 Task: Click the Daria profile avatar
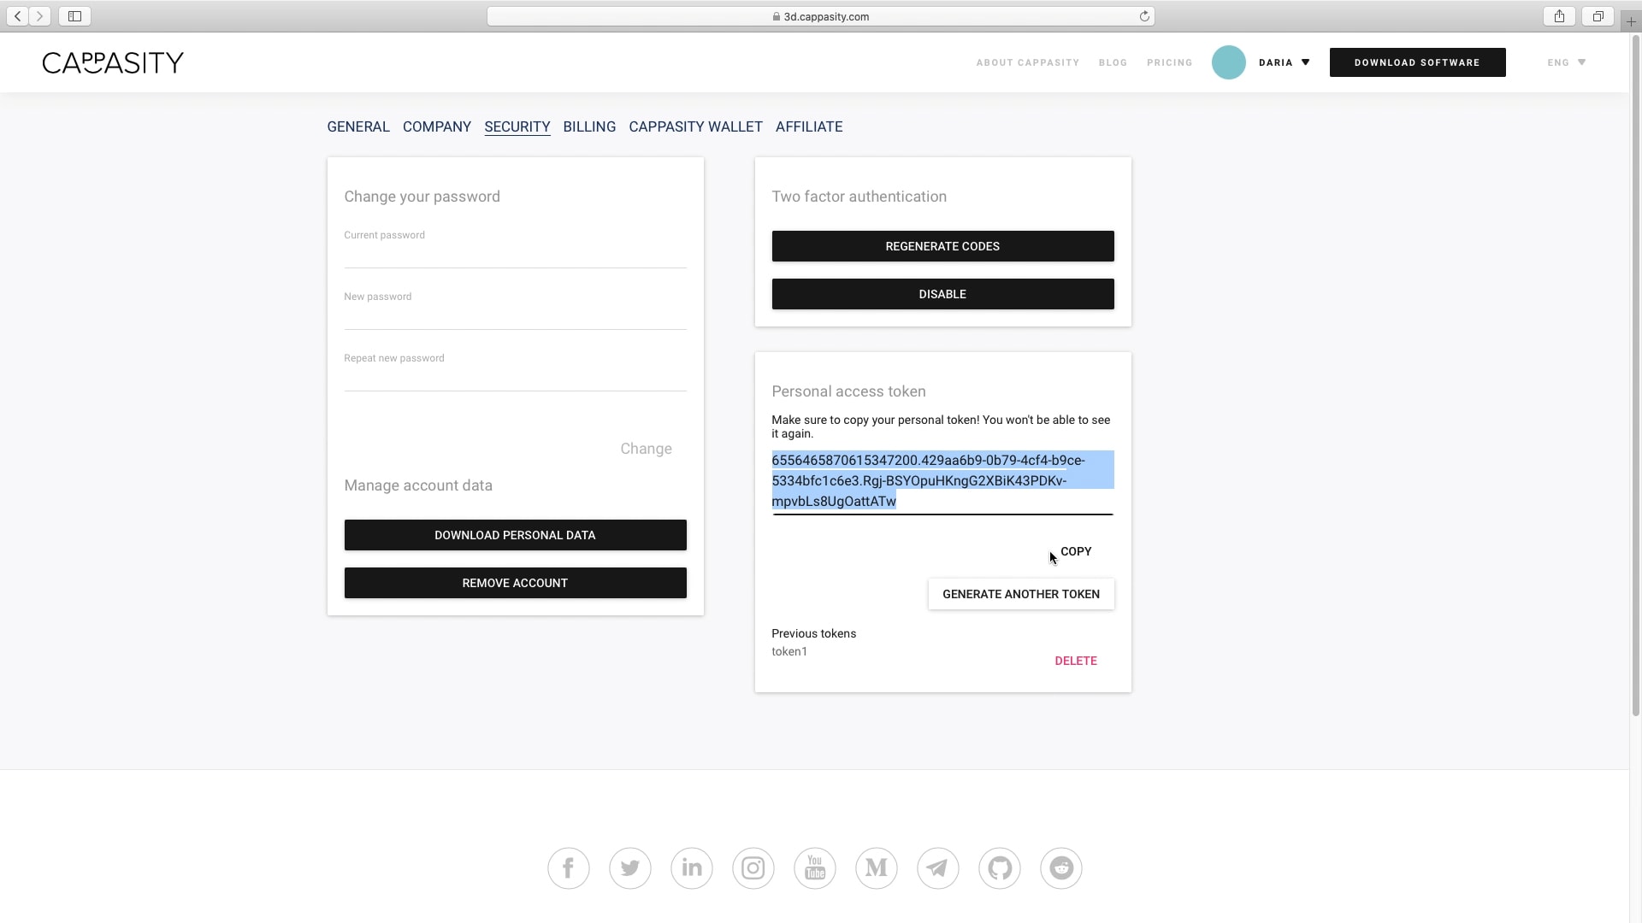(x=1229, y=62)
